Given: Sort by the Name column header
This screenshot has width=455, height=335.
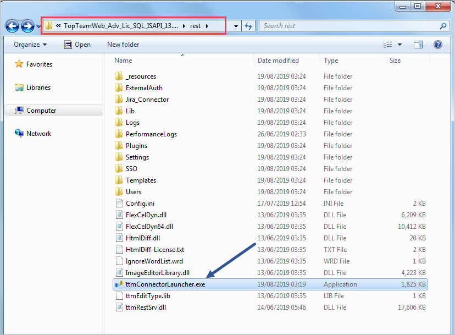Looking at the screenshot, I should 123,60.
